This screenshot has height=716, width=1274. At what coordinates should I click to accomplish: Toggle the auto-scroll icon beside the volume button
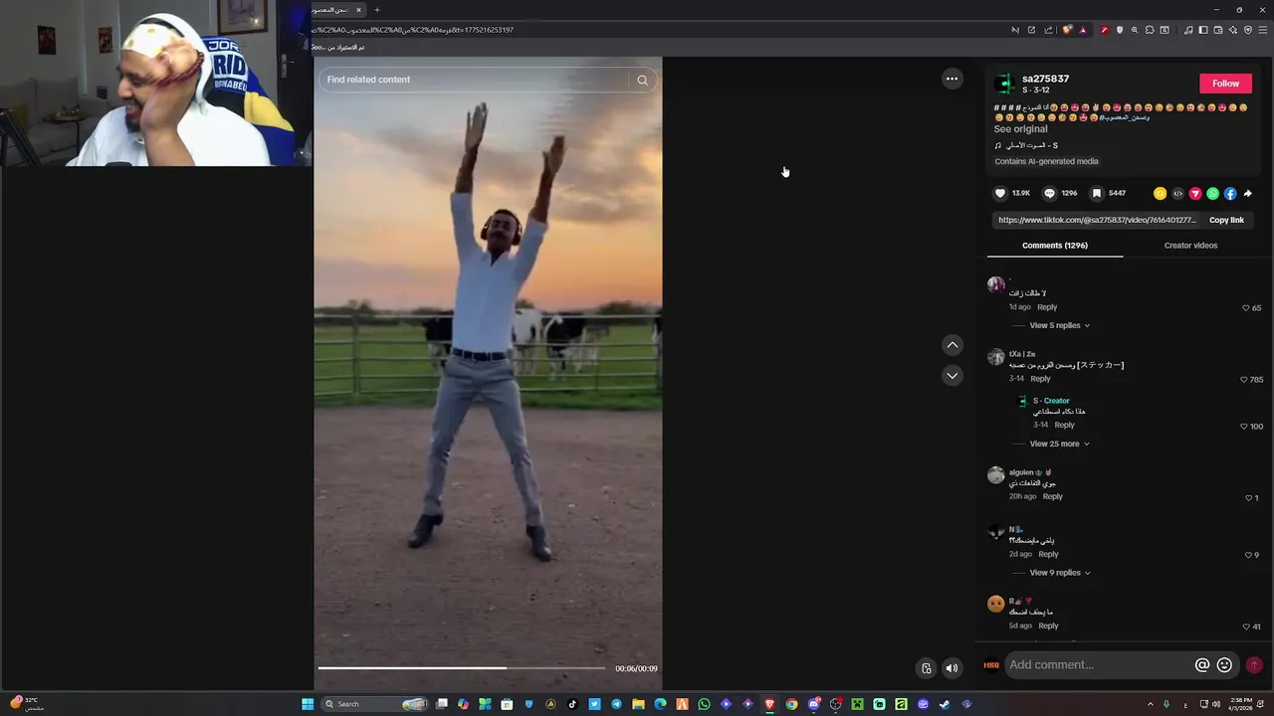pyautogui.click(x=927, y=668)
